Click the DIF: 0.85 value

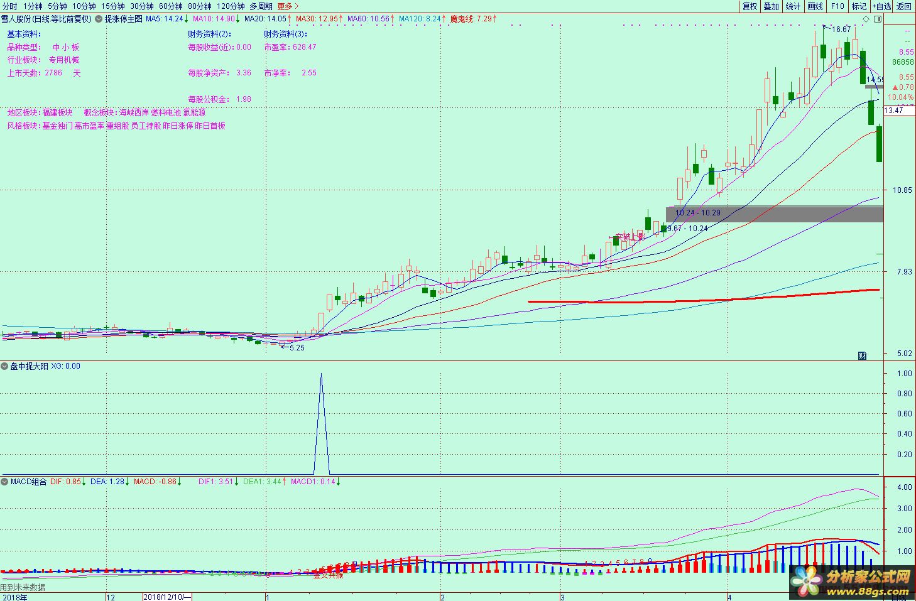(68, 482)
